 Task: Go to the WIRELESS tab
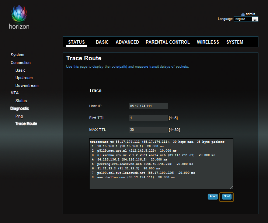tap(208, 42)
